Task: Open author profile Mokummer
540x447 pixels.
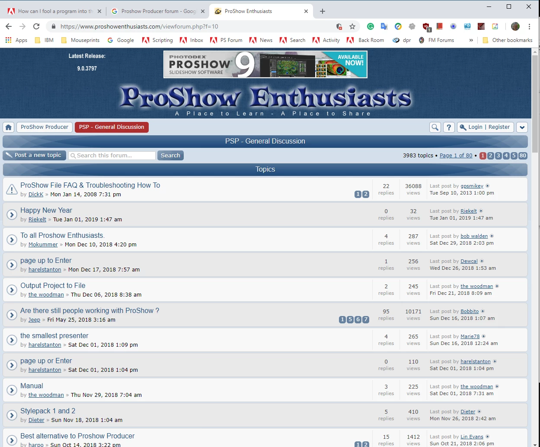Action: coord(43,245)
